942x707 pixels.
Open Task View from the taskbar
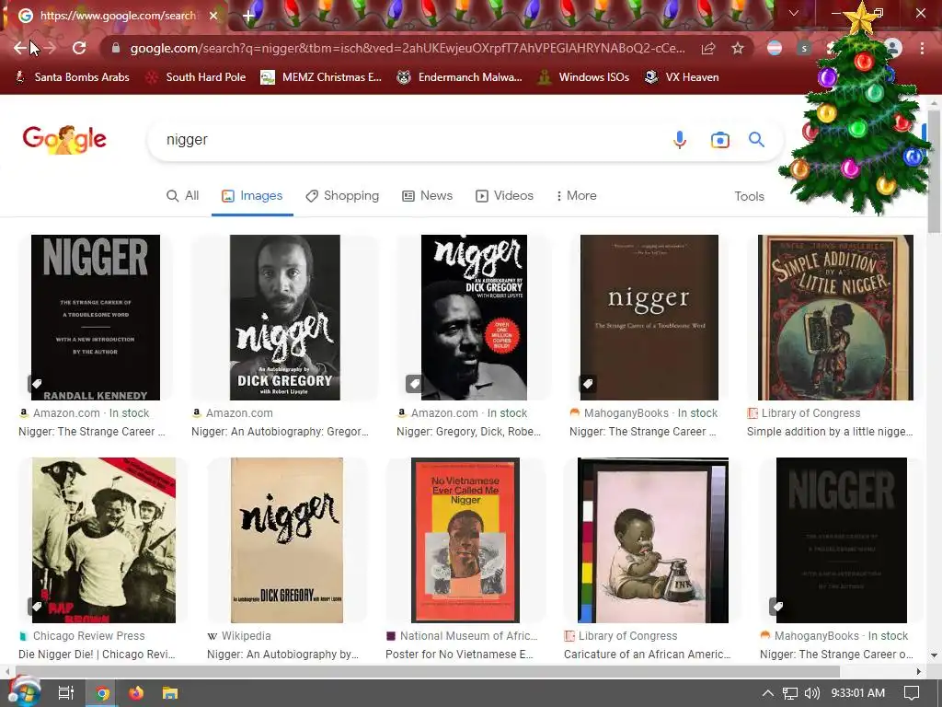coord(66,693)
